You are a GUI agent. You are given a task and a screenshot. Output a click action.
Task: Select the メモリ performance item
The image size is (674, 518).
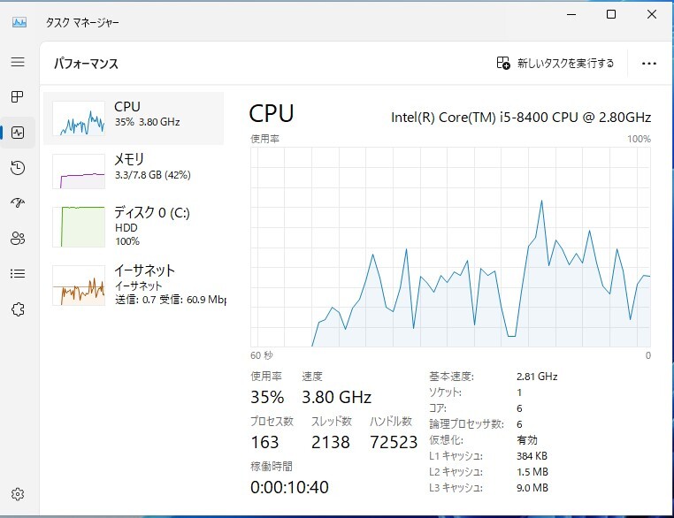[x=134, y=171]
